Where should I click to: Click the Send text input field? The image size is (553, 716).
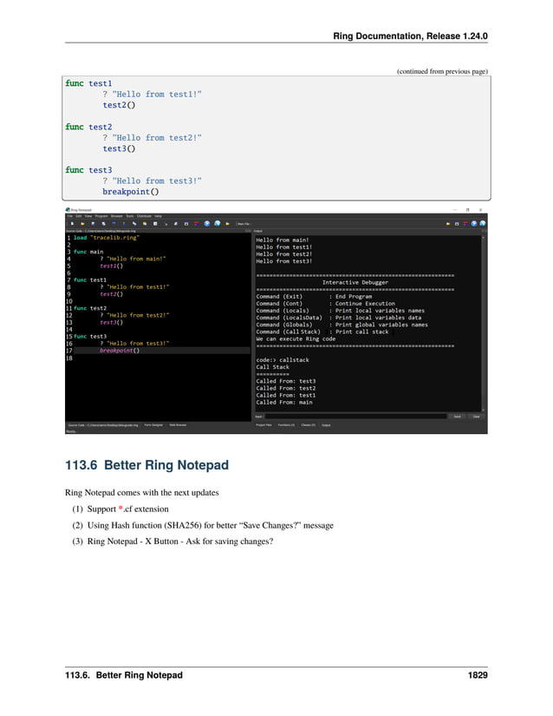point(356,417)
